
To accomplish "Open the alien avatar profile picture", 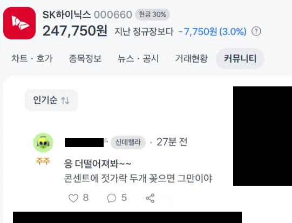I will pos(43,143).
